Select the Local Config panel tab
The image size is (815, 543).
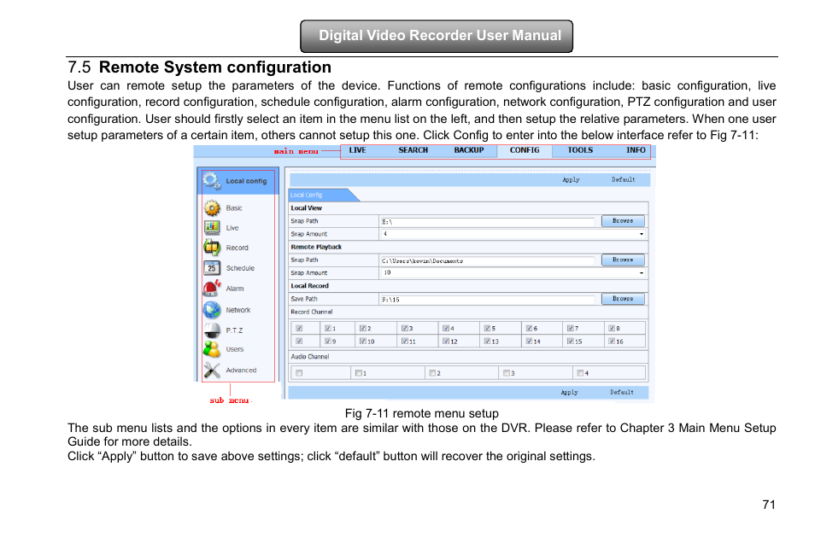click(322, 195)
